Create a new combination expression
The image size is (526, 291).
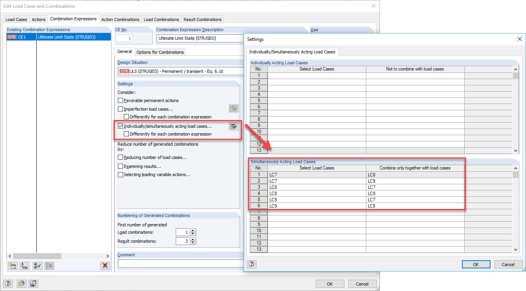click(12, 266)
